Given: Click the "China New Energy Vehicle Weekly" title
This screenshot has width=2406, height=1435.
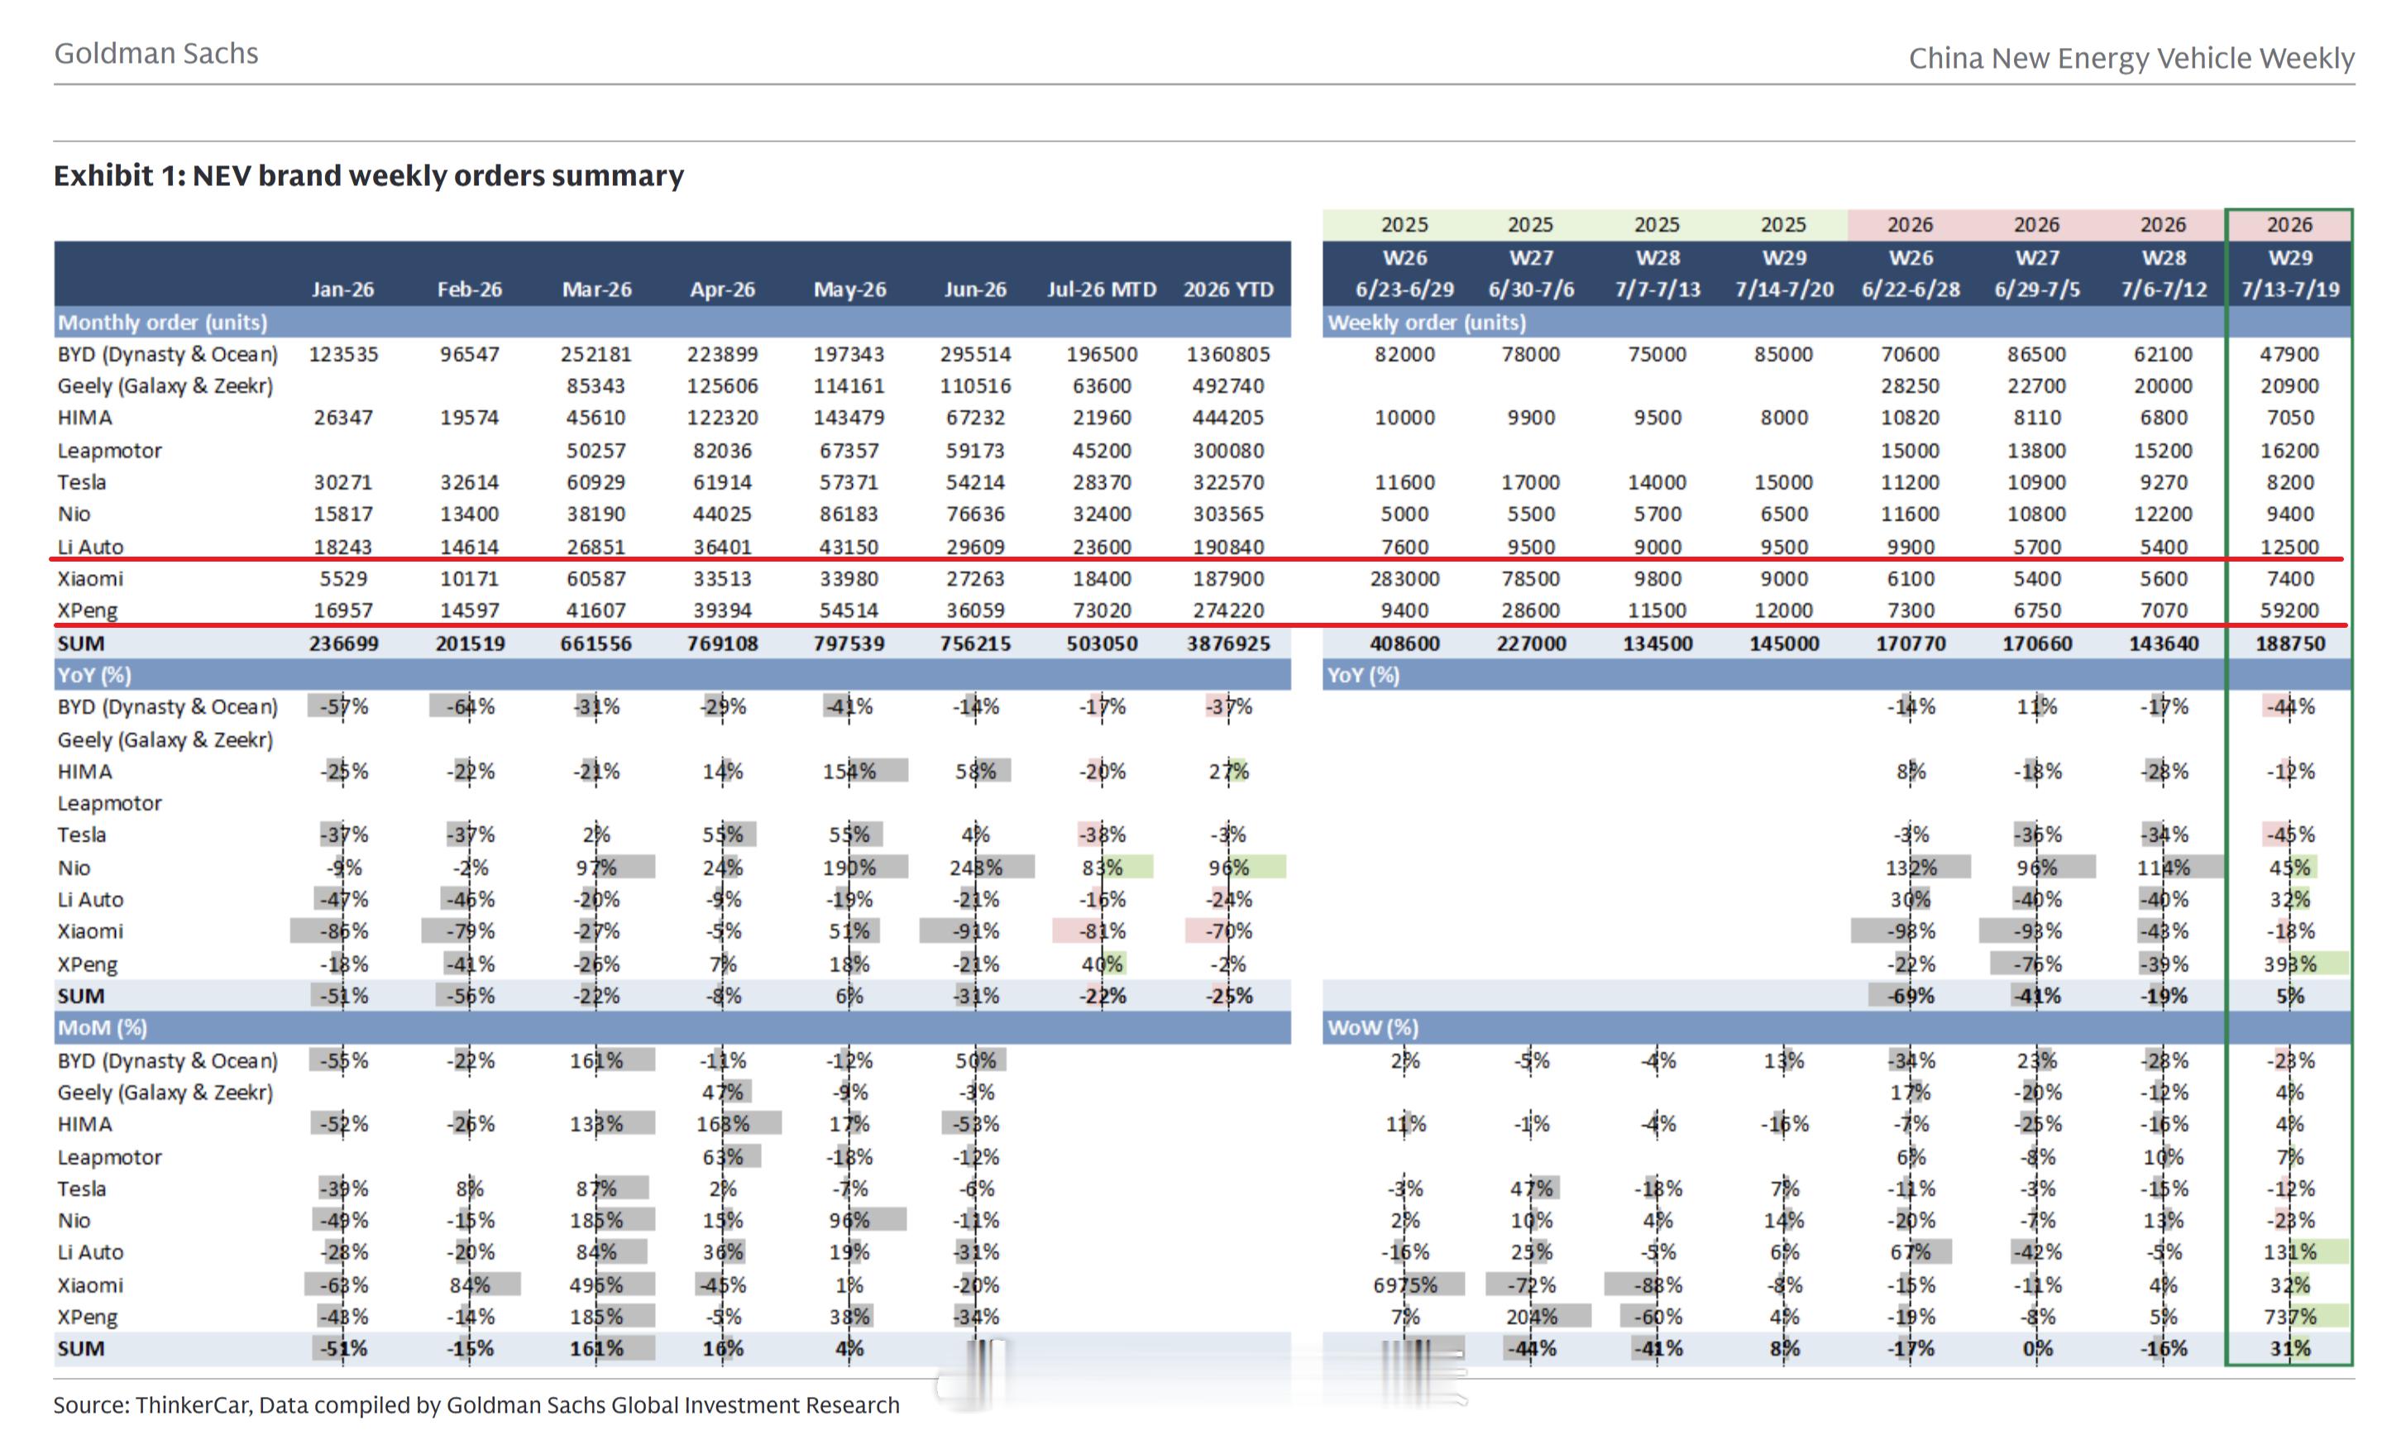Looking at the screenshot, I should click(2131, 58).
